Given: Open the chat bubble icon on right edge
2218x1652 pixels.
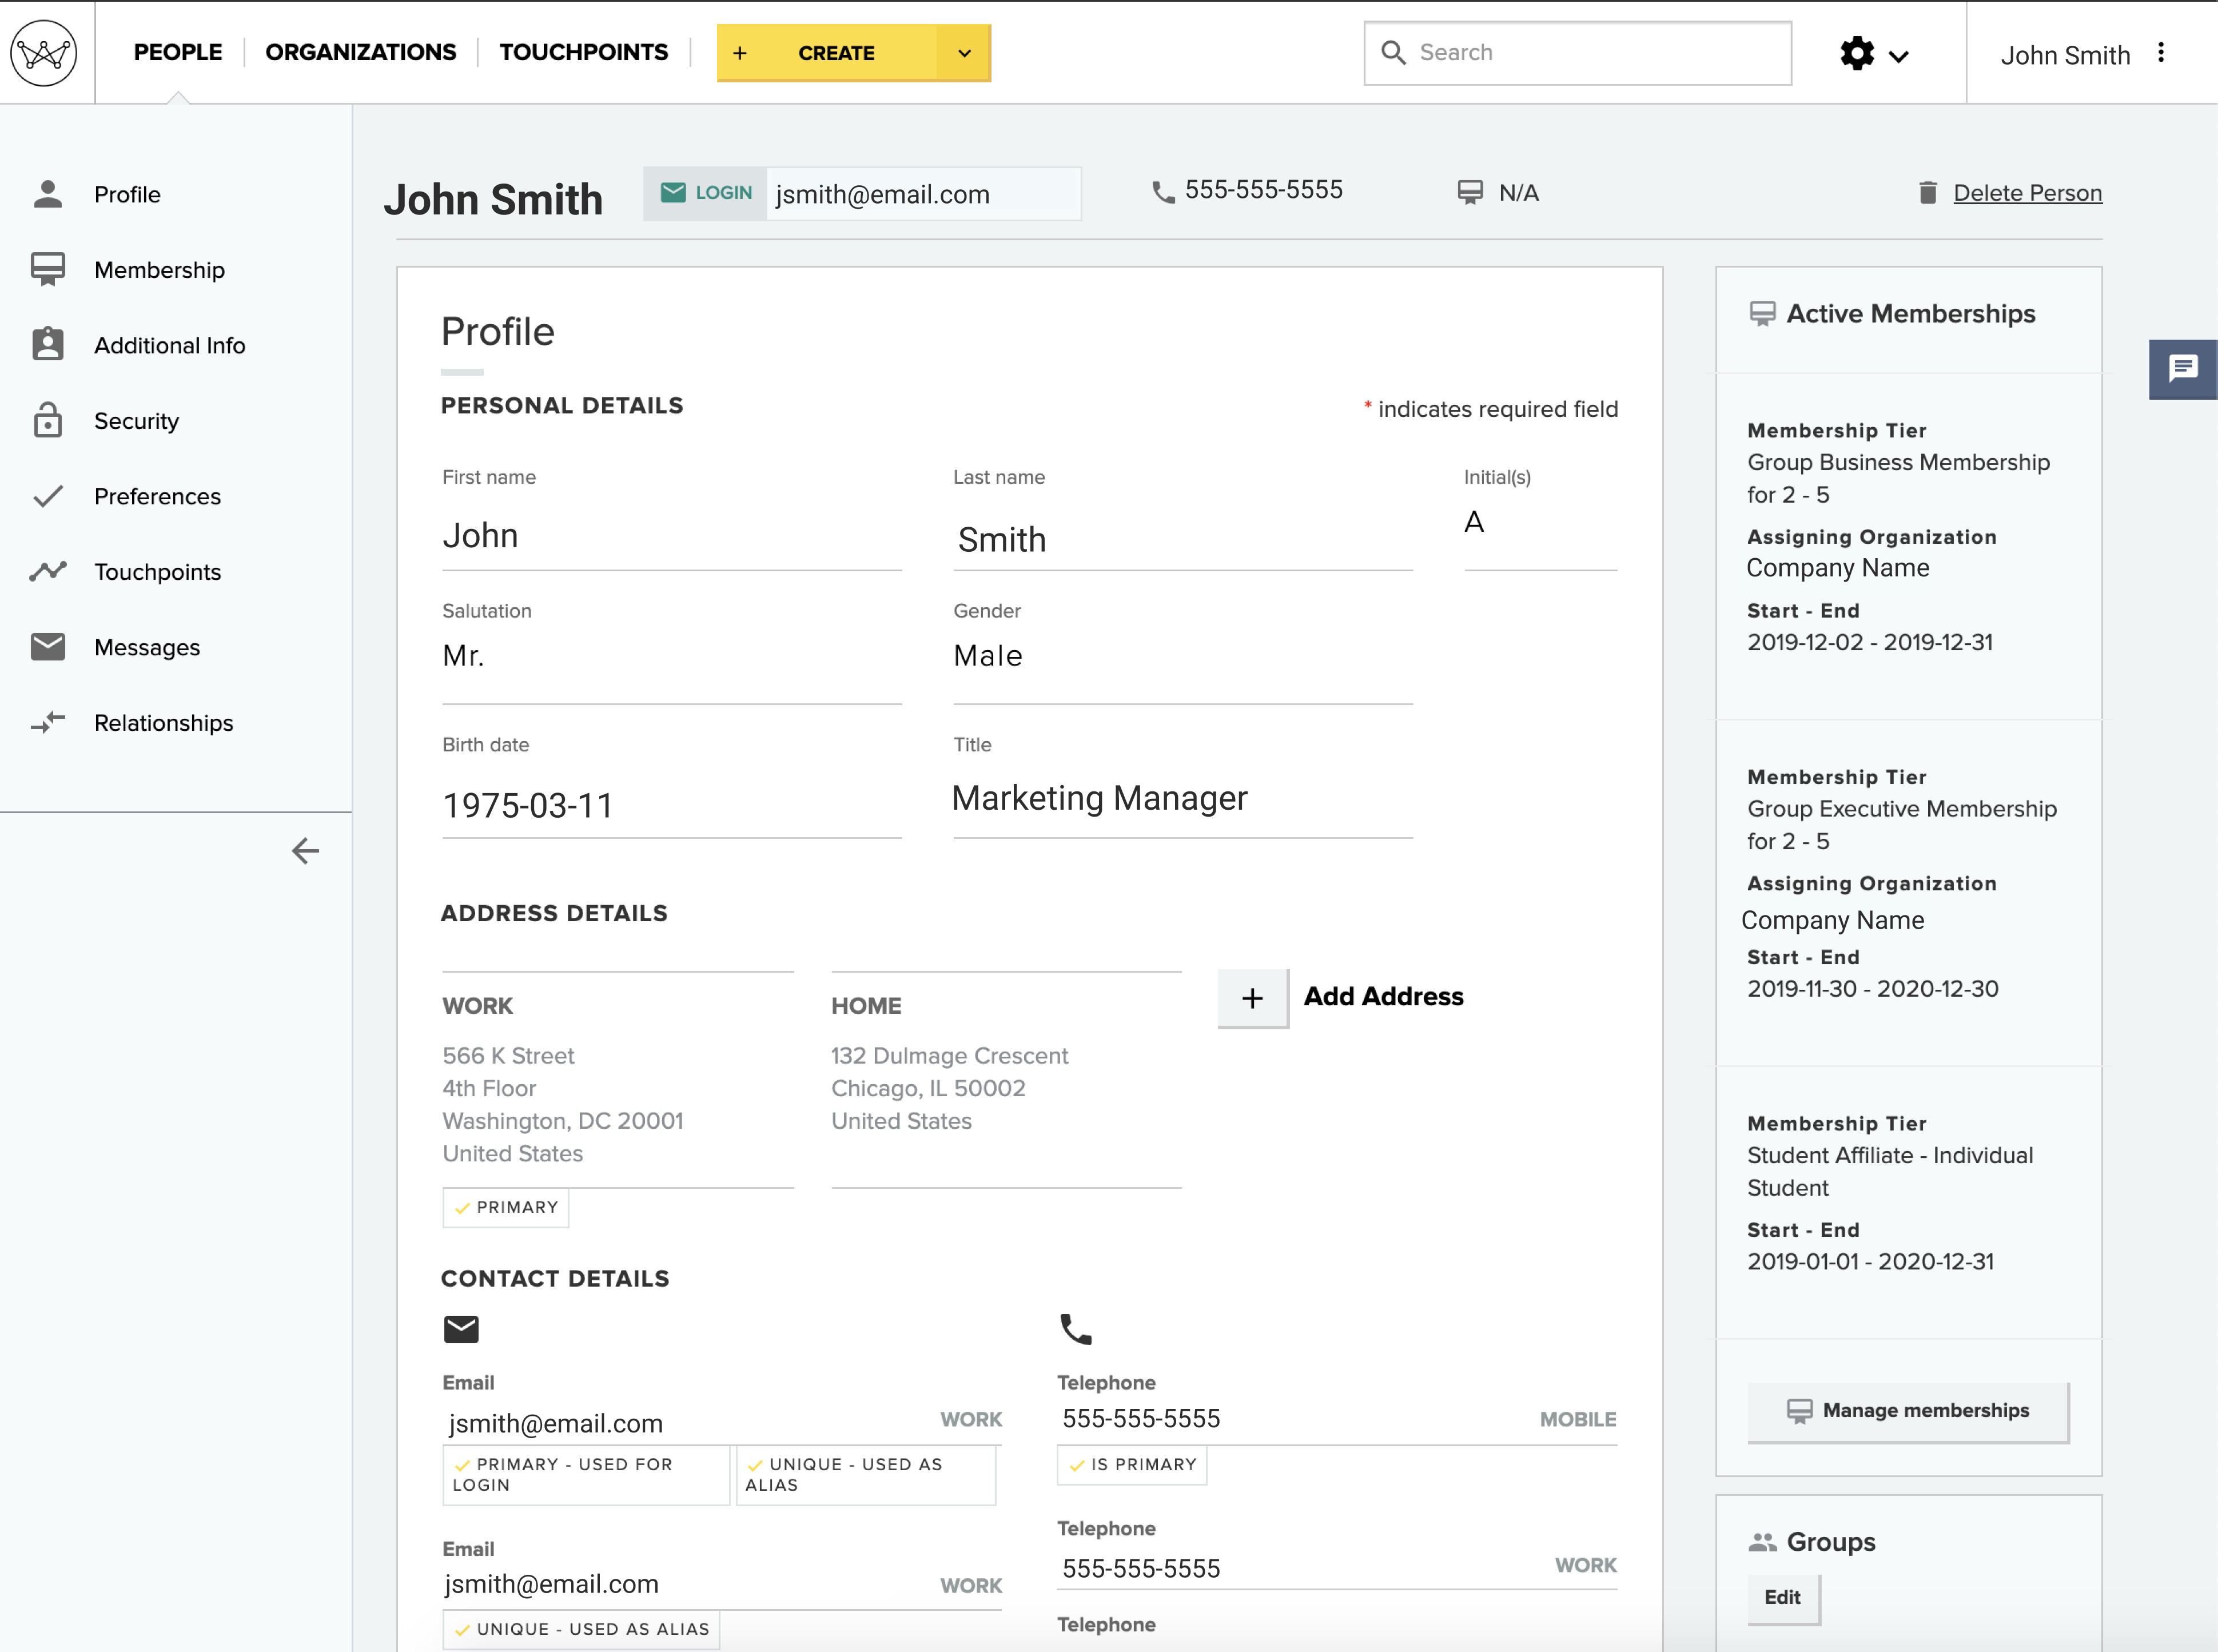Looking at the screenshot, I should coord(2183,370).
